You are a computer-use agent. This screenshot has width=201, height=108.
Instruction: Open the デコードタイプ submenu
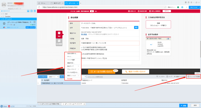[73, 69]
